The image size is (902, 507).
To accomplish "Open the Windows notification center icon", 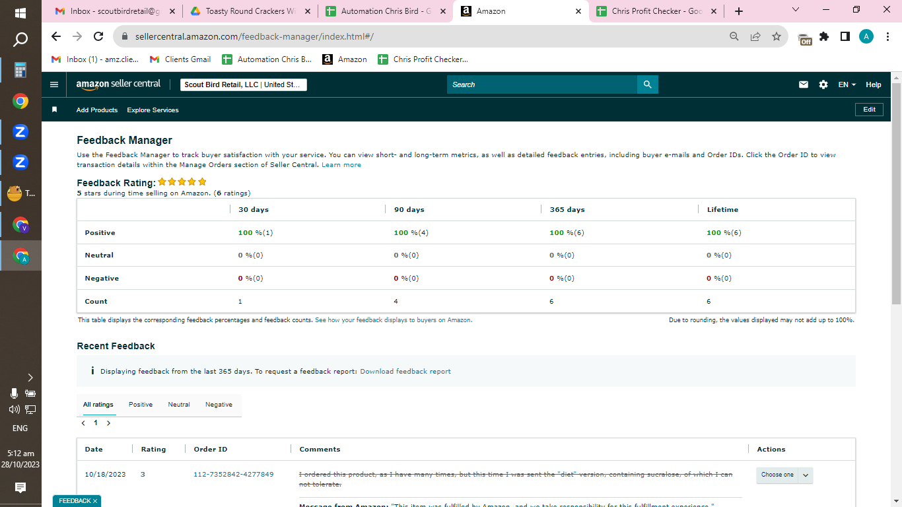I will tap(20, 488).
